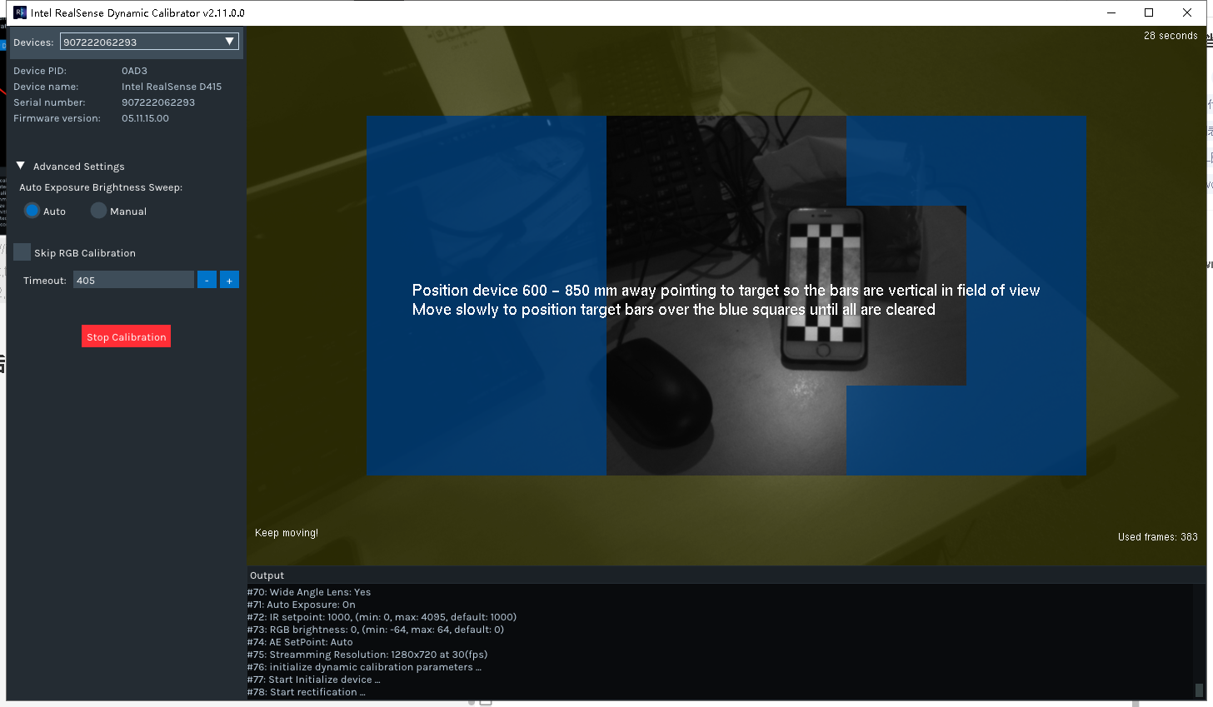
Task: Open the Devices selector showing 907222062293
Action: tap(148, 40)
